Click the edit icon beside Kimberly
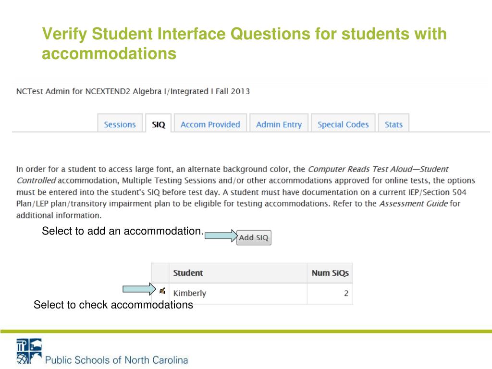Viewport: 492px width, 369px height. click(x=162, y=291)
